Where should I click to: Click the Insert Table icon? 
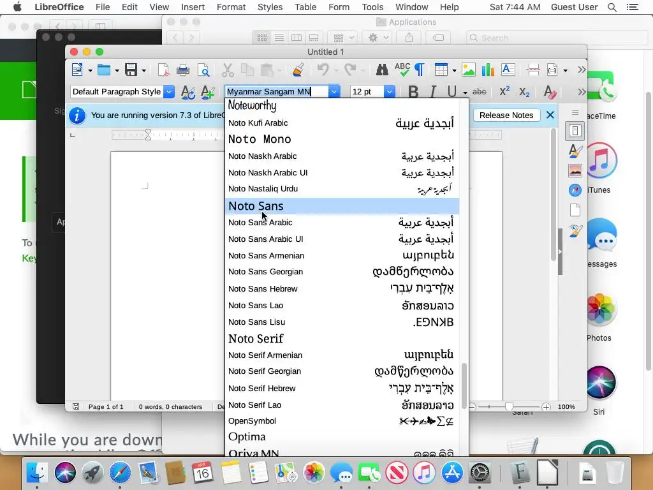coord(441,70)
